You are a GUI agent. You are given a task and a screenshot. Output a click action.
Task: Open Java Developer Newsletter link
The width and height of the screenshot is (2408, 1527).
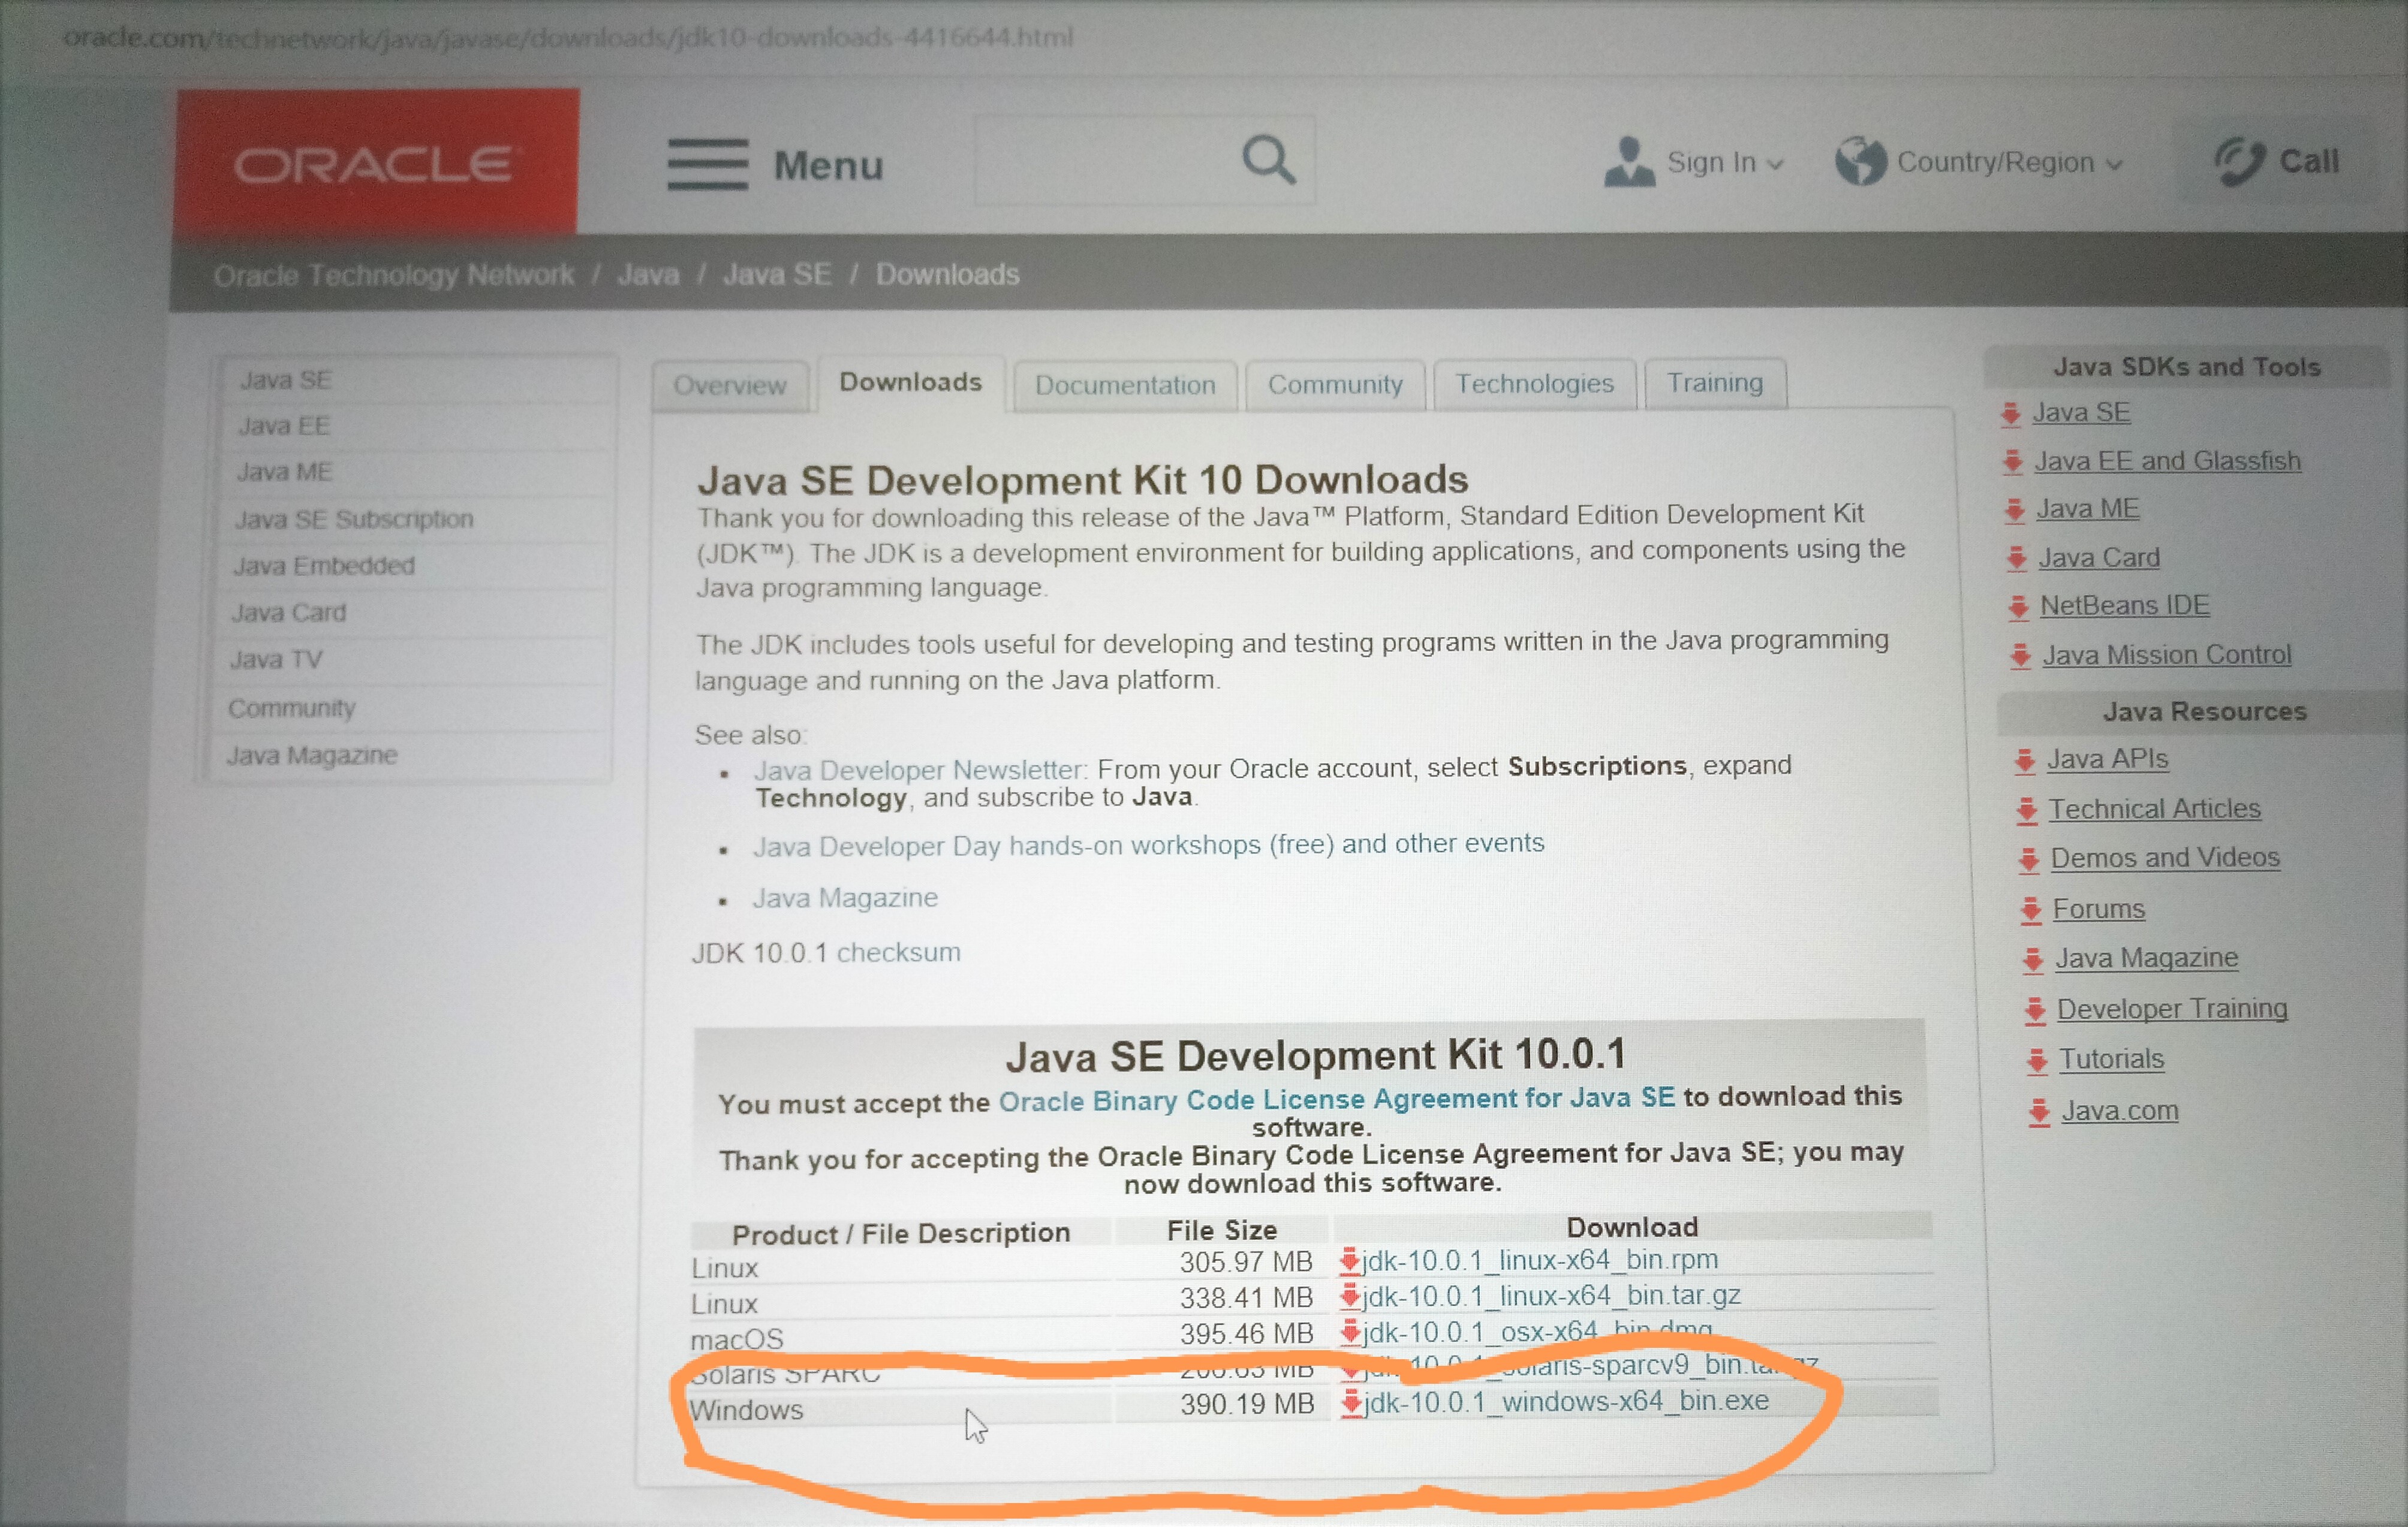pyautogui.click(x=919, y=771)
